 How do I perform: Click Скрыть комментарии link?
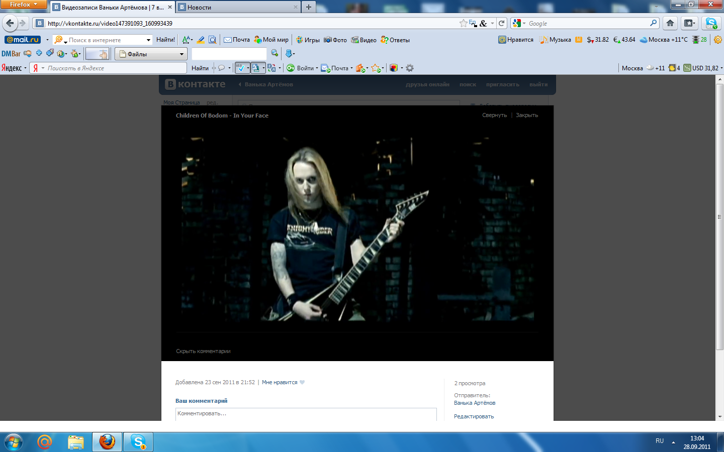pos(203,351)
